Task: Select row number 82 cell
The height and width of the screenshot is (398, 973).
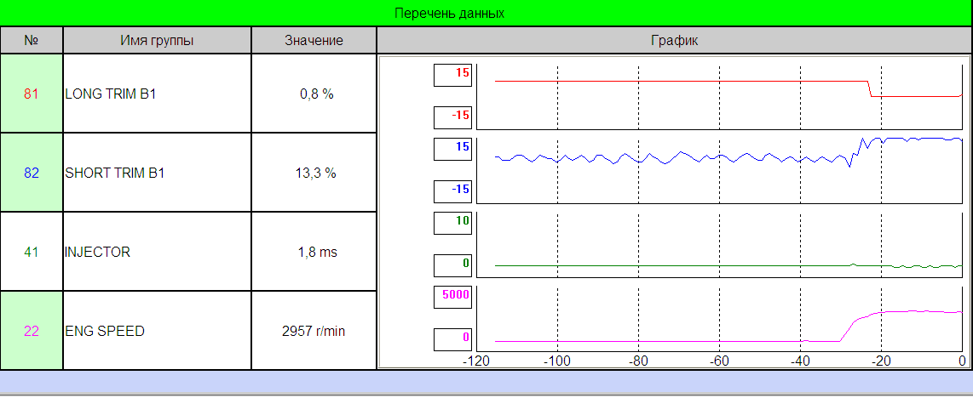Action: click(32, 173)
